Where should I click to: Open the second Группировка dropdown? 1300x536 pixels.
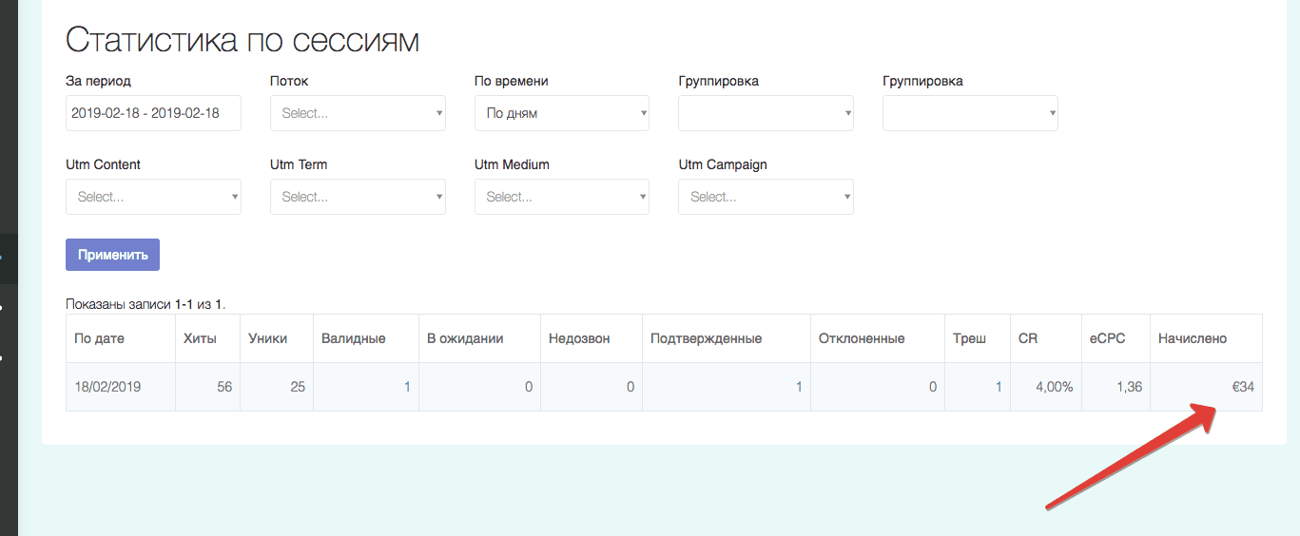point(970,113)
